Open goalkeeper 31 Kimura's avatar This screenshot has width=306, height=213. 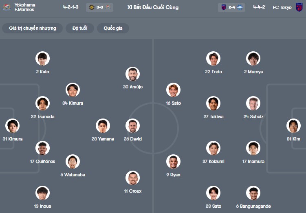tap(12, 126)
